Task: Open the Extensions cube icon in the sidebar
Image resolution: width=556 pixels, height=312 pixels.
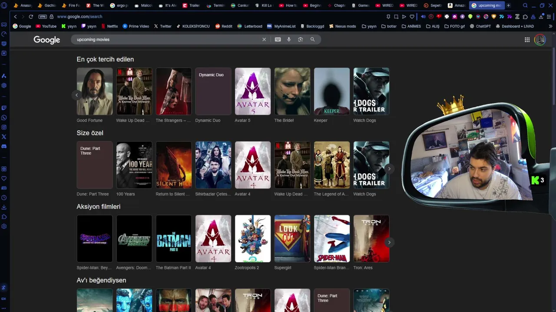Action: tap(4, 217)
